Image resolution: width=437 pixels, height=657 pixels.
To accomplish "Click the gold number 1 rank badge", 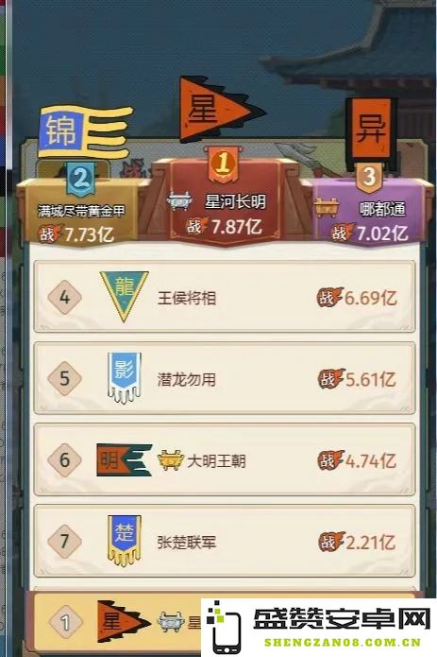I will 223,163.
